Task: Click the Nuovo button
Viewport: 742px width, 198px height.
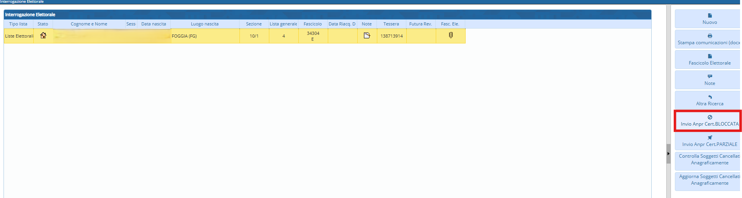Action: click(x=709, y=19)
